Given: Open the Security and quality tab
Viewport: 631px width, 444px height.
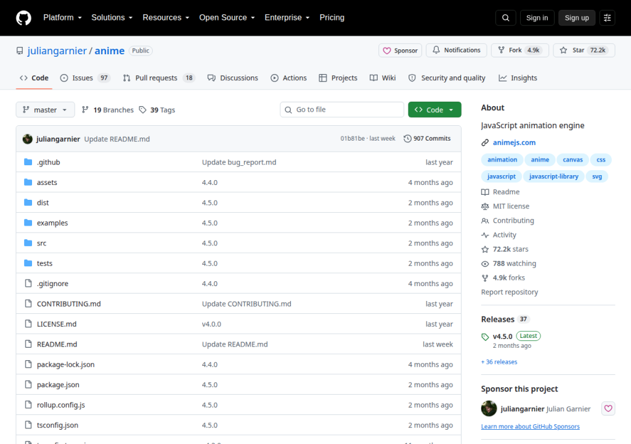Looking at the screenshot, I should tap(447, 78).
